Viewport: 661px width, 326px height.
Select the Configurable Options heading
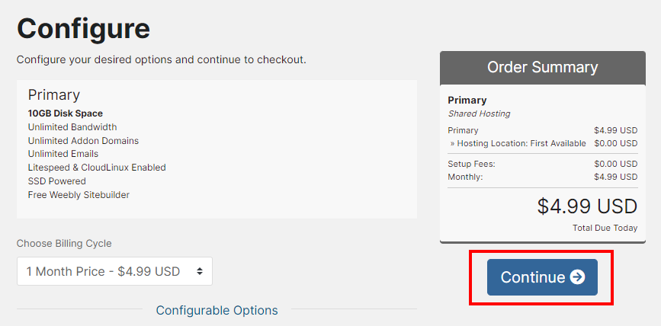click(x=217, y=310)
